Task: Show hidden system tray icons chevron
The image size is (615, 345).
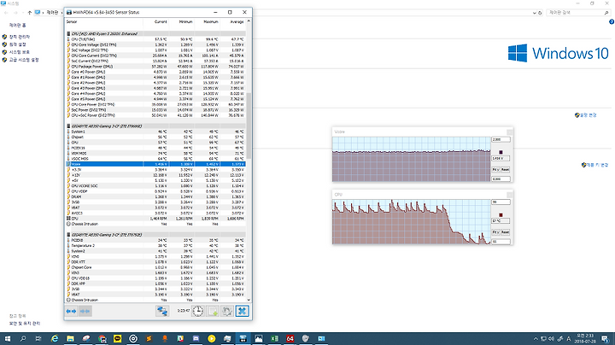Action: [536, 339]
